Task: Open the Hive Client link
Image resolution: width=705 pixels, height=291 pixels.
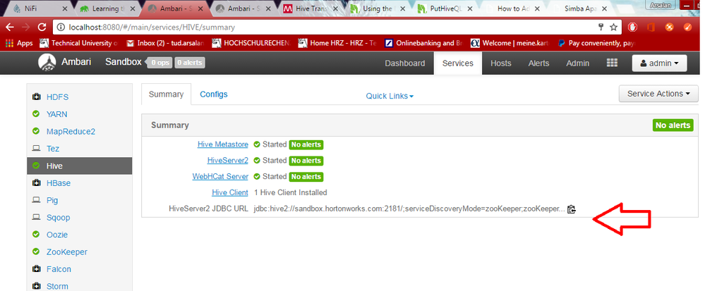Action: click(x=230, y=192)
